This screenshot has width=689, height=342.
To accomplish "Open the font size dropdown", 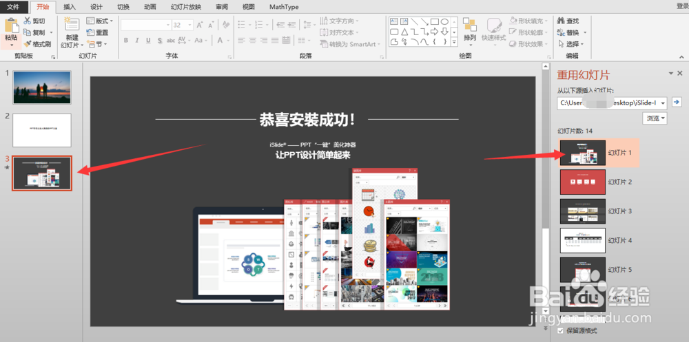I will 192,25.
